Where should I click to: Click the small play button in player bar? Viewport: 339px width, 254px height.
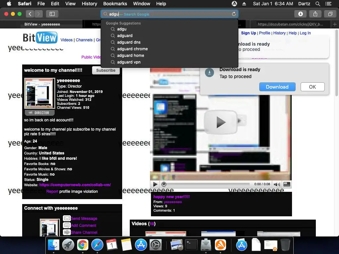pyautogui.click(x=155, y=184)
